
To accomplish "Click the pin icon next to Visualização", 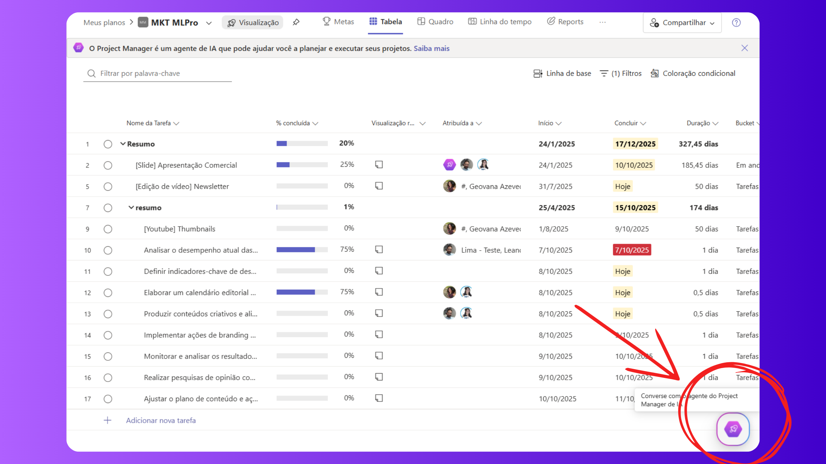I will 296,22.
